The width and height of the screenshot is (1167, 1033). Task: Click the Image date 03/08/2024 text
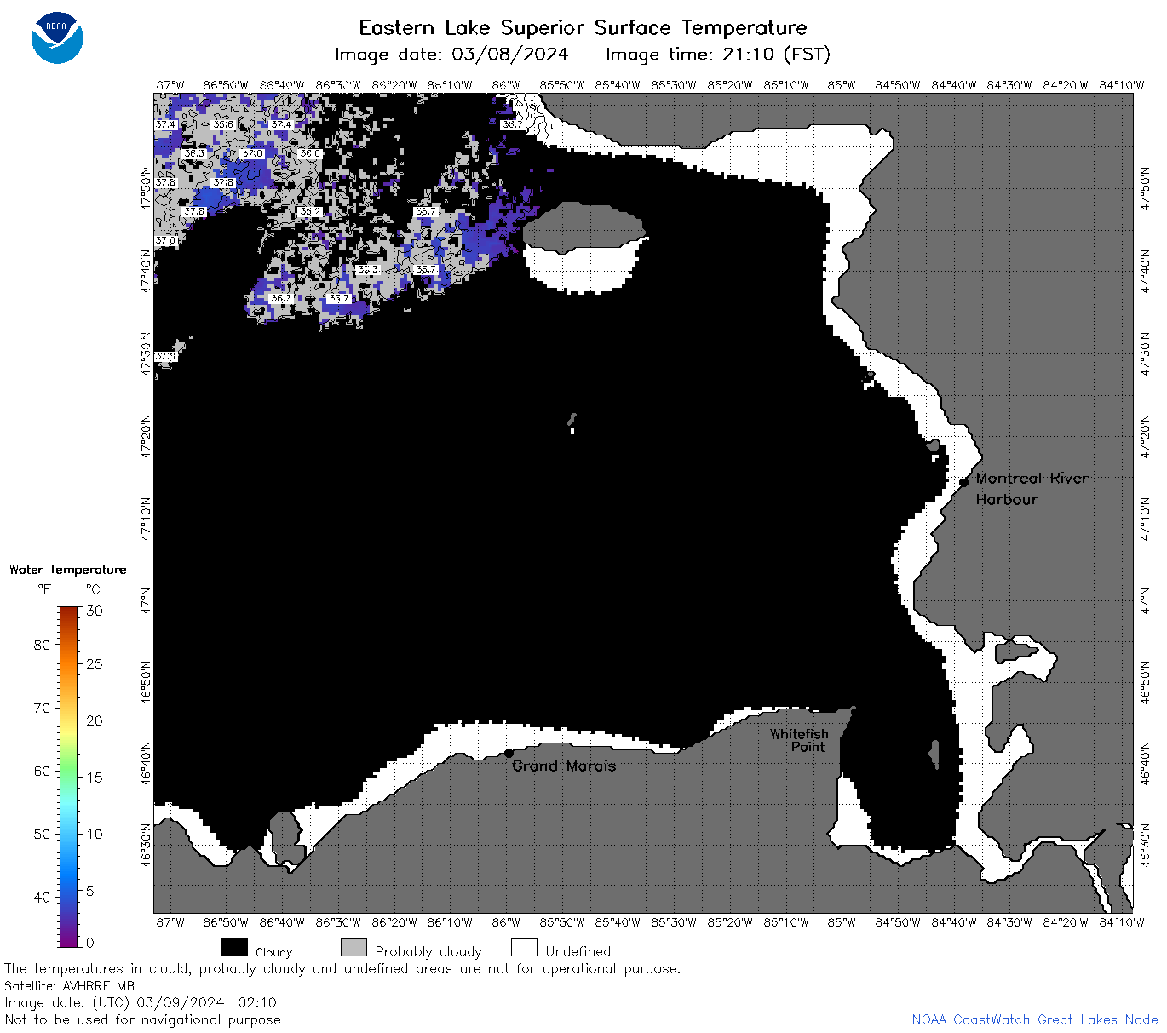coord(451,55)
